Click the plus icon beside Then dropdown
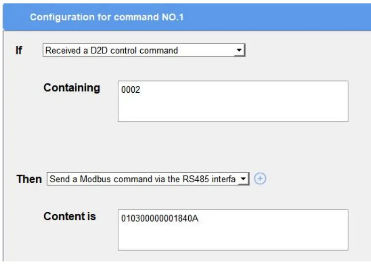 [260, 179]
